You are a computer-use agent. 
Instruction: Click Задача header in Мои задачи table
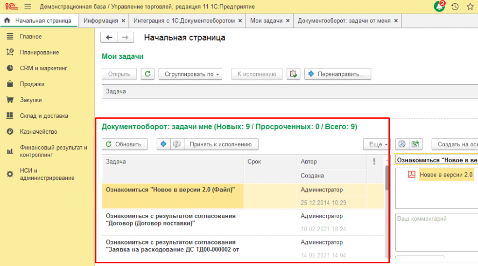click(x=289, y=91)
